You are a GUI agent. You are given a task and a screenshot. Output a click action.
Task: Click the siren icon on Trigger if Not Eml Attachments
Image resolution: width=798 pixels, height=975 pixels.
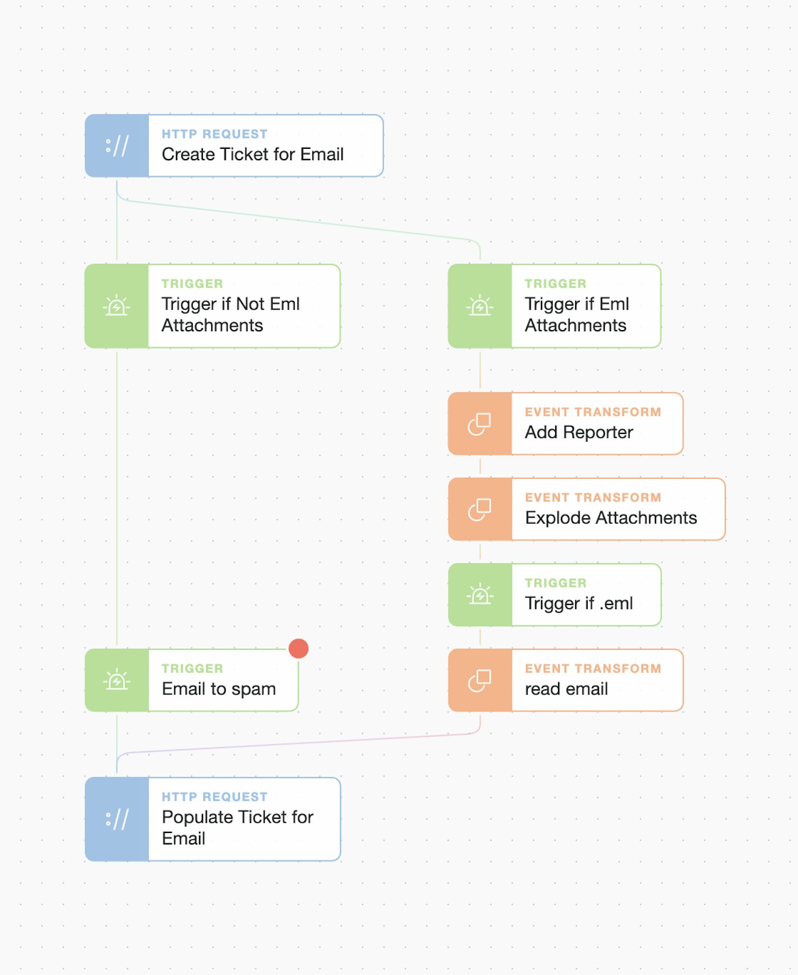pyautogui.click(x=117, y=306)
